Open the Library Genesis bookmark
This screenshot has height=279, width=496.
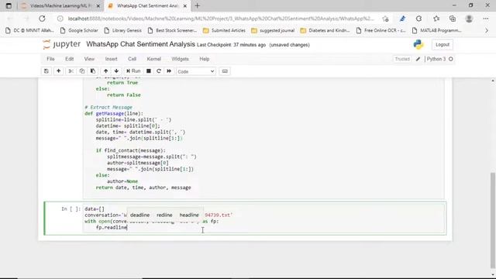pos(122,30)
